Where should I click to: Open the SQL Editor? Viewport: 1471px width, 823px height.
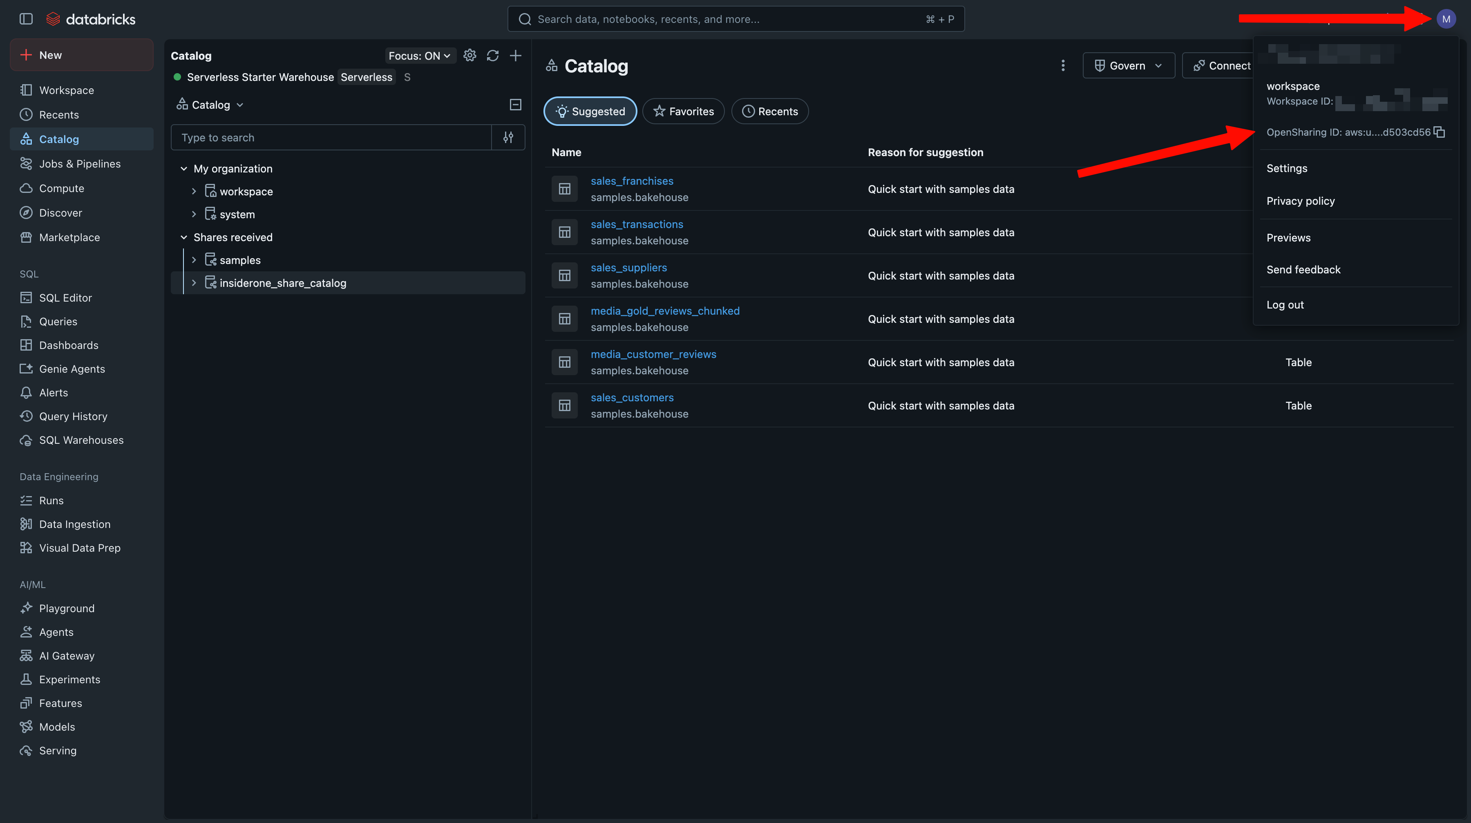coord(82,297)
